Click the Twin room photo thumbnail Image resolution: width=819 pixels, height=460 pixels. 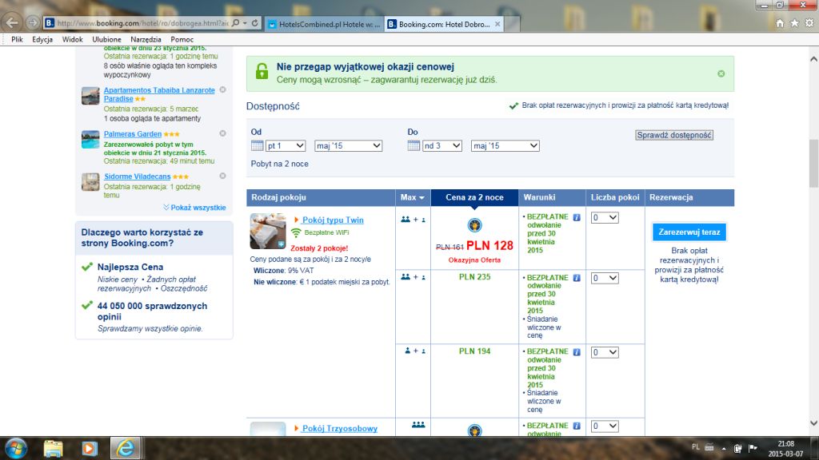click(x=268, y=231)
